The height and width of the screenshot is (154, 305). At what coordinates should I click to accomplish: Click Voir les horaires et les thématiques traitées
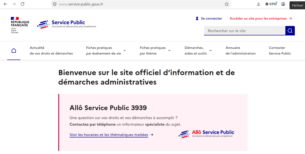click(x=109, y=135)
